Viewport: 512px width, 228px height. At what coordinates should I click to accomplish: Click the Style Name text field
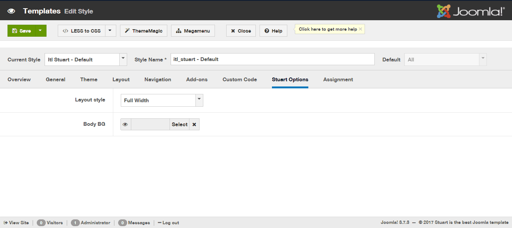272,59
